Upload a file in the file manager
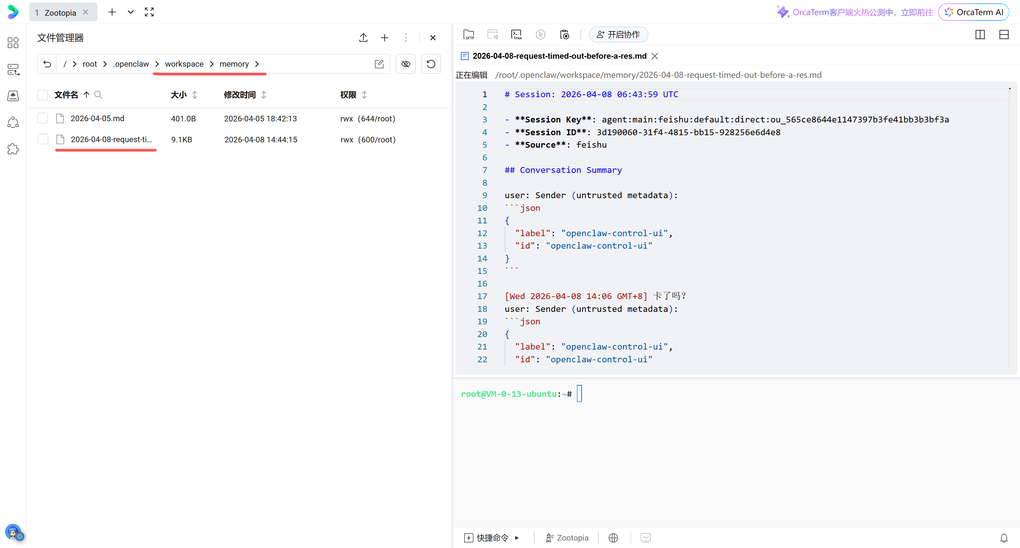Viewport: 1020px width, 548px height. [363, 38]
